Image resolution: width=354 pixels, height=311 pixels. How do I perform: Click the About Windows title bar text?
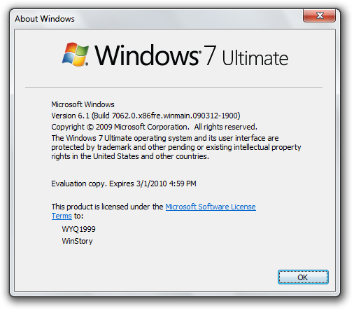coord(45,19)
